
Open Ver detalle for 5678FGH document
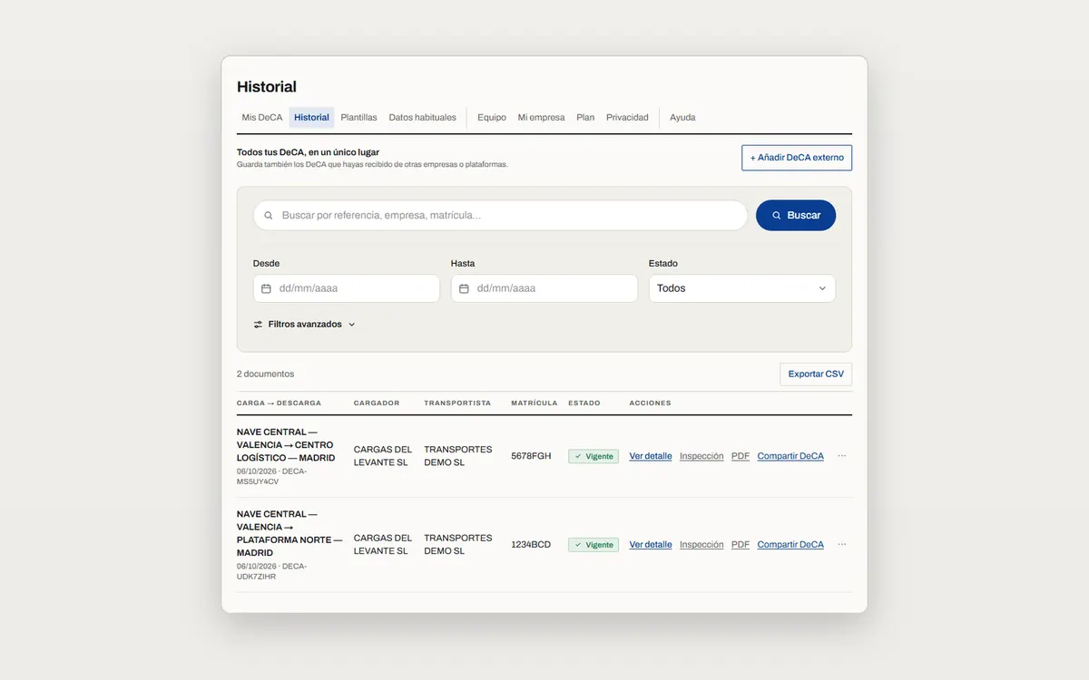pyautogui.click(x=651, y=456)
